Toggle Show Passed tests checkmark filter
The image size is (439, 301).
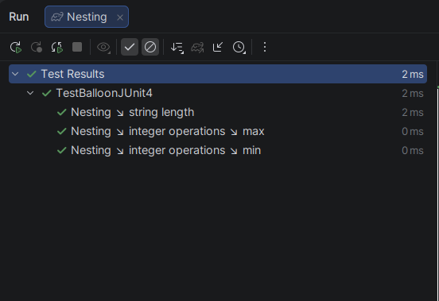pos(130,47)
